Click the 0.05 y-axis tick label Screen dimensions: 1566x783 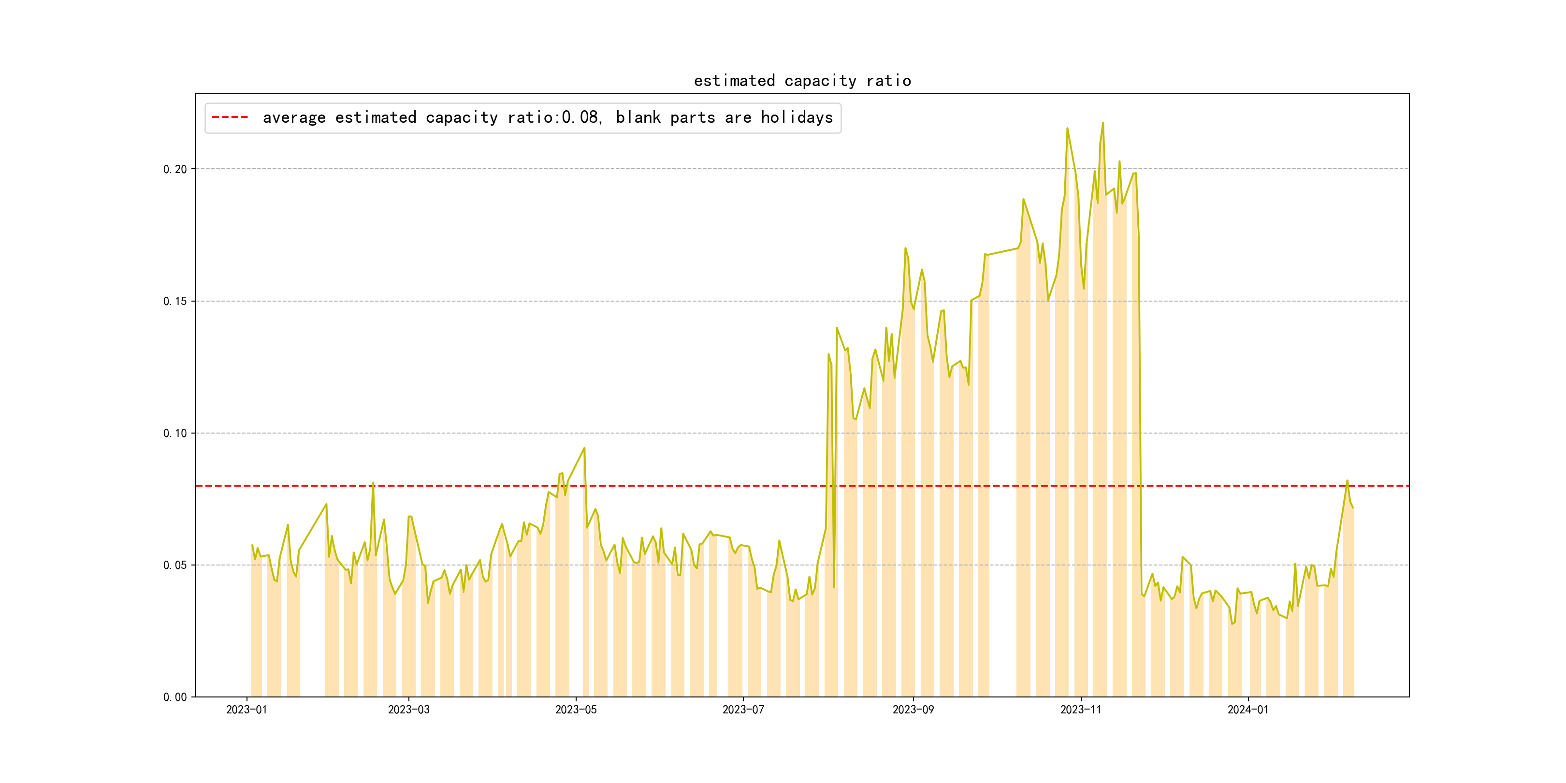click(174, 565)
